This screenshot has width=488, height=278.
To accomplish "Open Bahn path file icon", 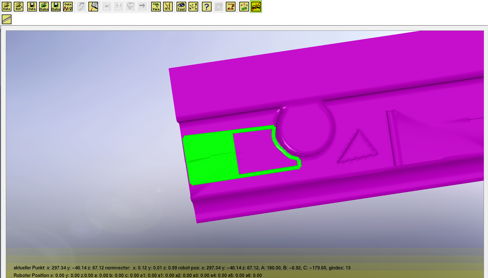I will click(x=44, y=7).
